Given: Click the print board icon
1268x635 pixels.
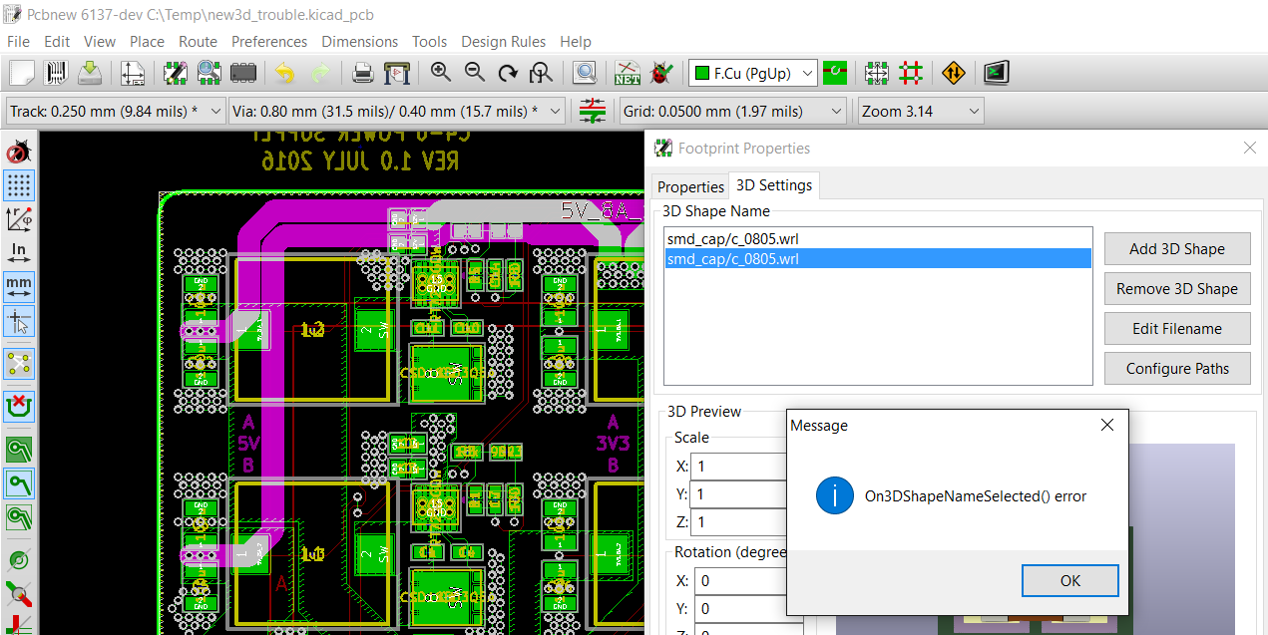Looking at the screenshot, I should (364, 73).
